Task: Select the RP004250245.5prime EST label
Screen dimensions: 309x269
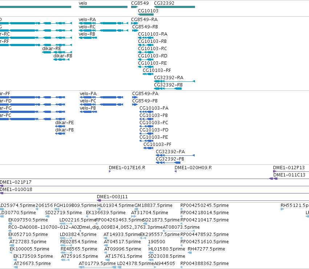Action: (204, 205)
